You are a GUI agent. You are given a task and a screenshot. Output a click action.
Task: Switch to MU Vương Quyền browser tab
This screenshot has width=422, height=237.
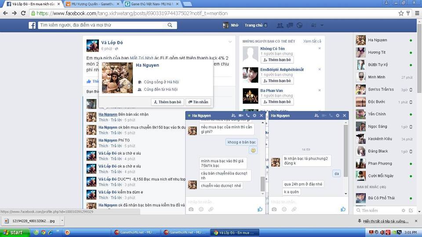(x=91, y=4)
